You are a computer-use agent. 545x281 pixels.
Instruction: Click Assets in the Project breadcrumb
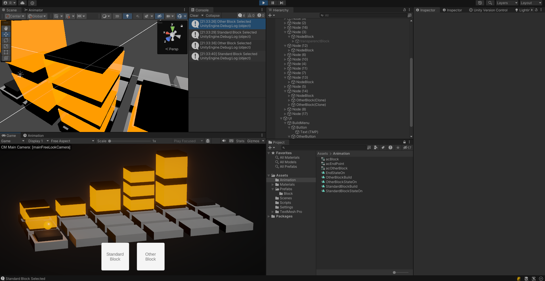pyautogui.click(x=322, y=154)
